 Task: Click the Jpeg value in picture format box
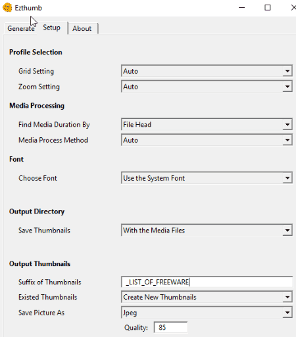130,313
